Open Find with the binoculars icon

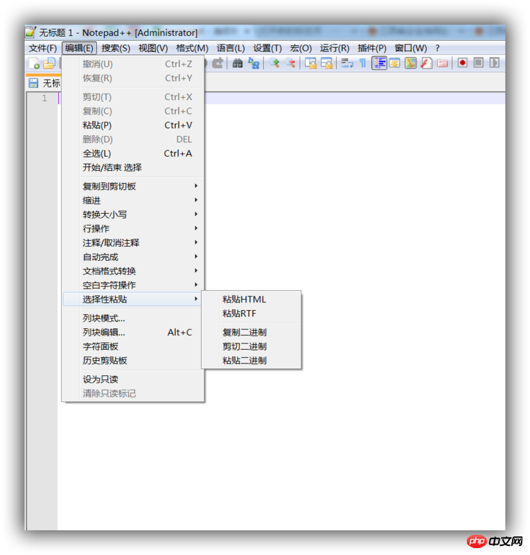[x=238, y=63]
